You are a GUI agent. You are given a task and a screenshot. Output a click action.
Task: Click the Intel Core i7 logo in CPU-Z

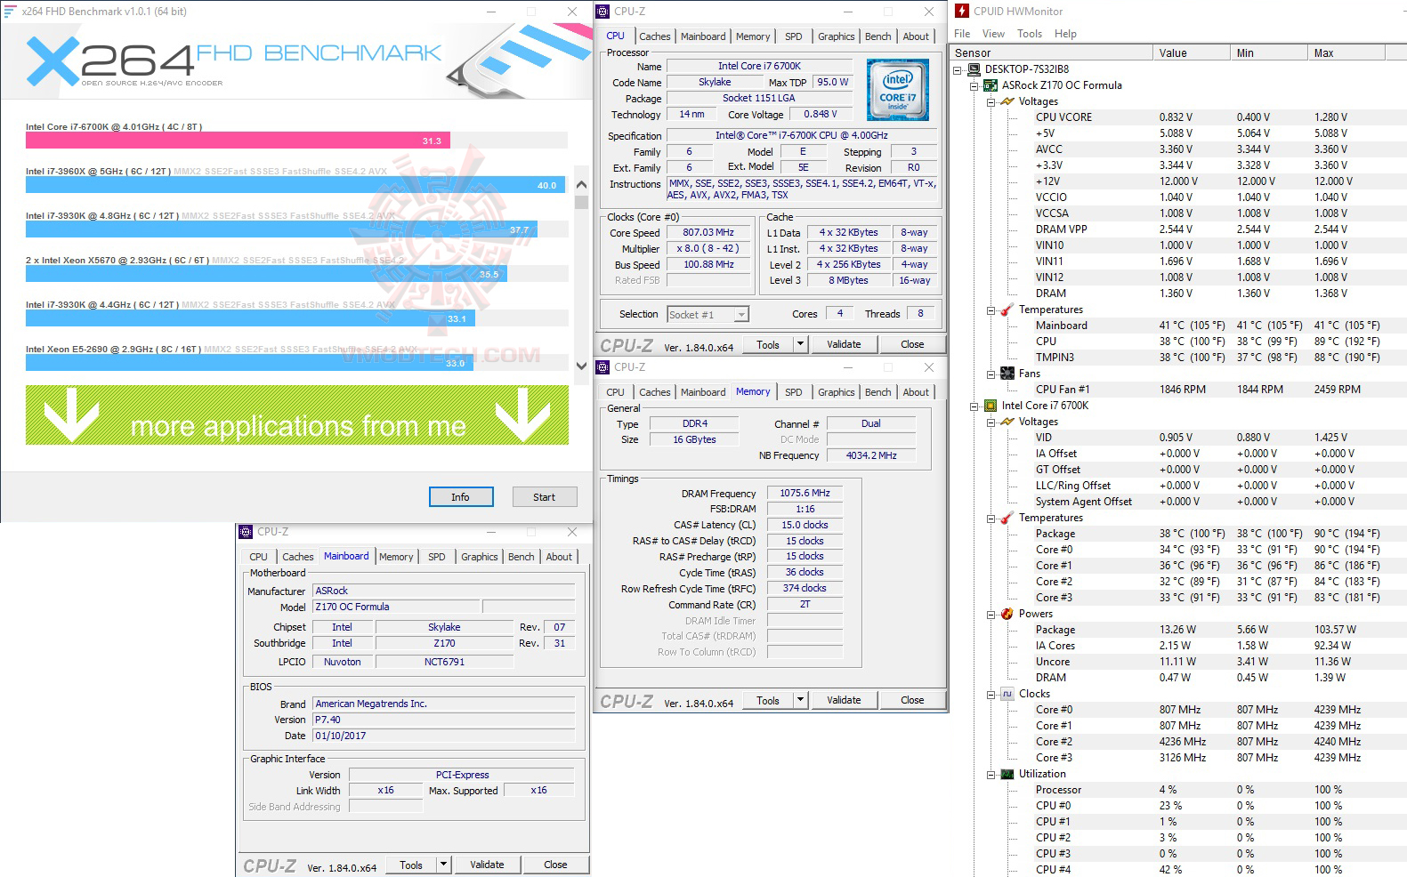(898, 90)
